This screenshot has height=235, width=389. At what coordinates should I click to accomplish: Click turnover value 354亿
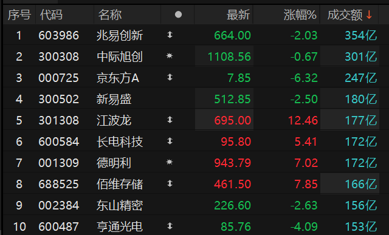click(x=361, y=35)
